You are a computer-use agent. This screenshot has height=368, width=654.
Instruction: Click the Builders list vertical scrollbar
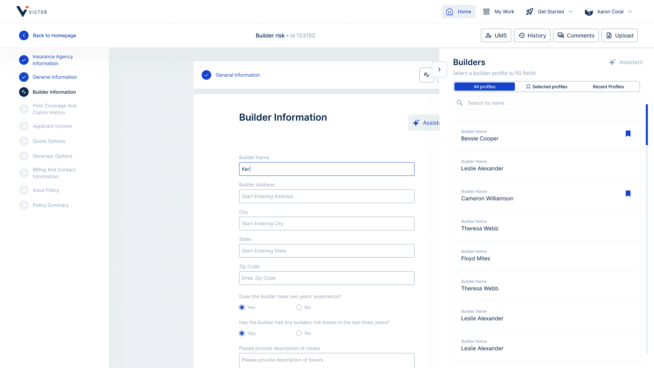coord(647,125)
